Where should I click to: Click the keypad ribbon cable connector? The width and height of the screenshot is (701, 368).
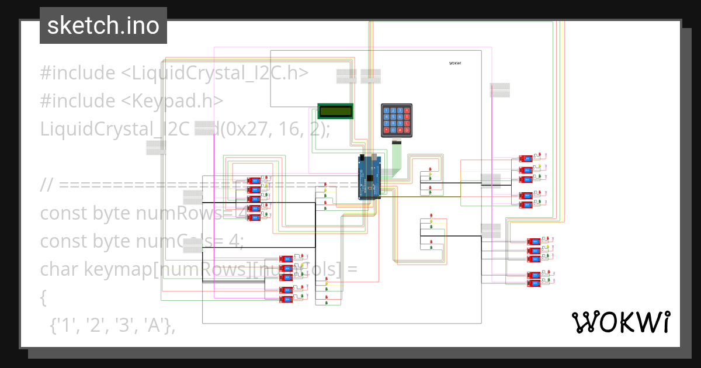tap(397, 142)
